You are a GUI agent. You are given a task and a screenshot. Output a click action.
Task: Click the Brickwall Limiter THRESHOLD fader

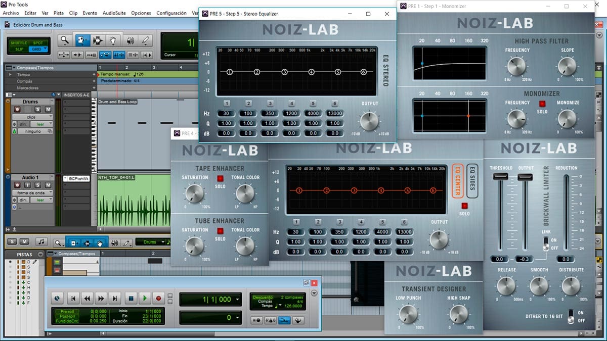click(500, 175)
